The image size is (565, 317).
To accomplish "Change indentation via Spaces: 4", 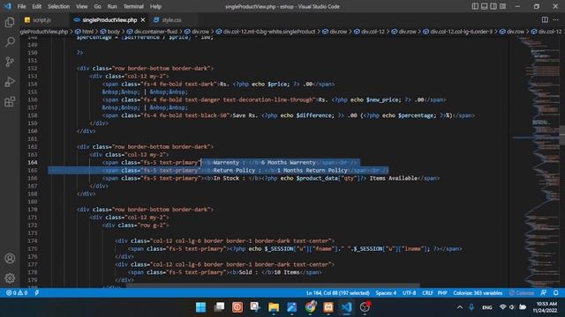I will [386, 293].
